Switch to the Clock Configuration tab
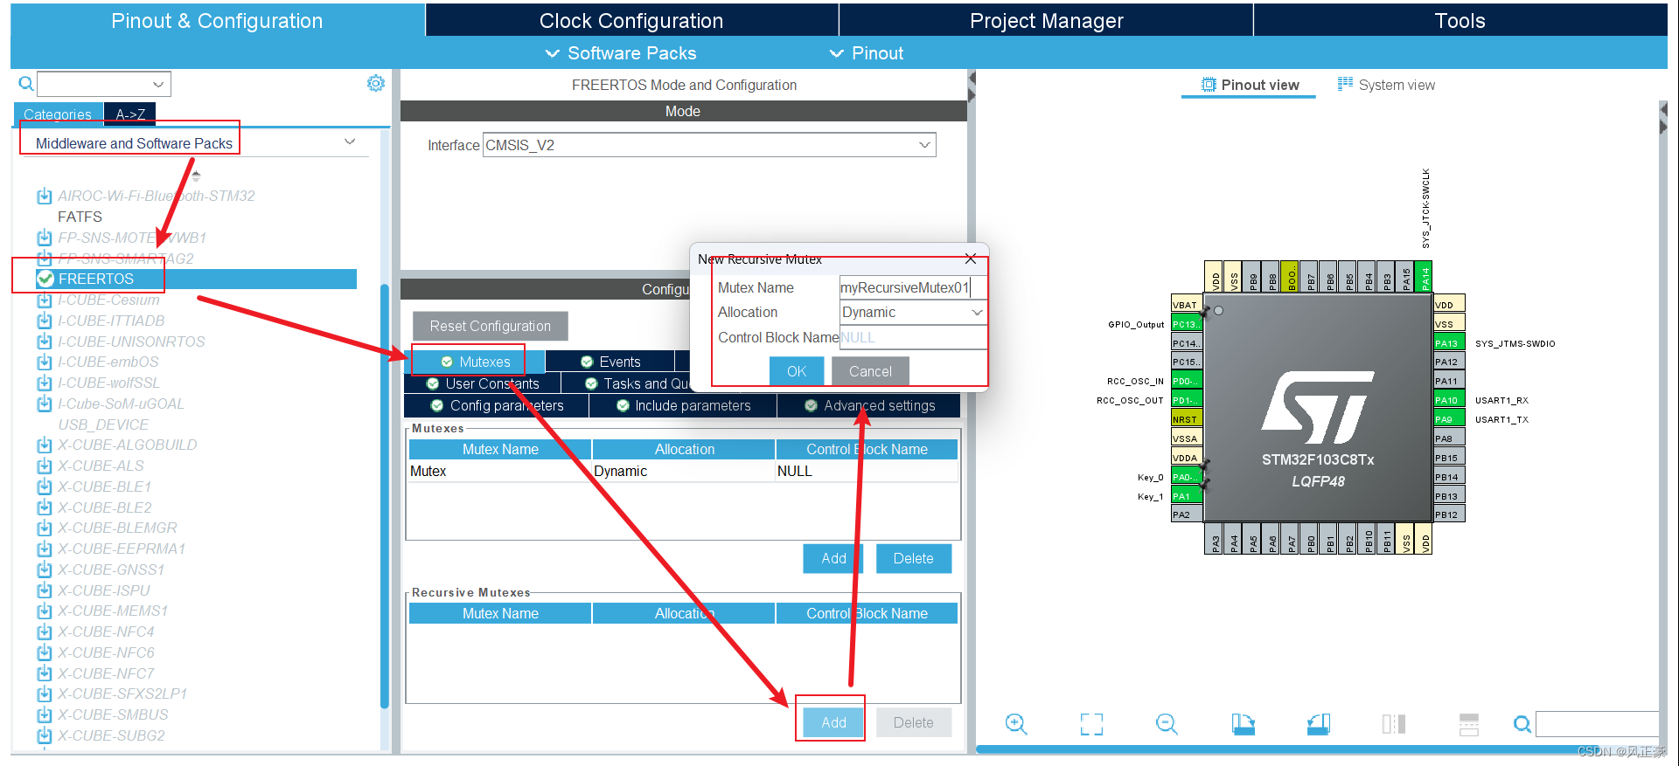This screenshot has height=766, width=1679. pos(631,21)
